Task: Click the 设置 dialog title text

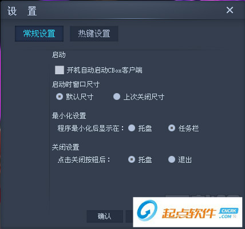Action: pos(22,11)
